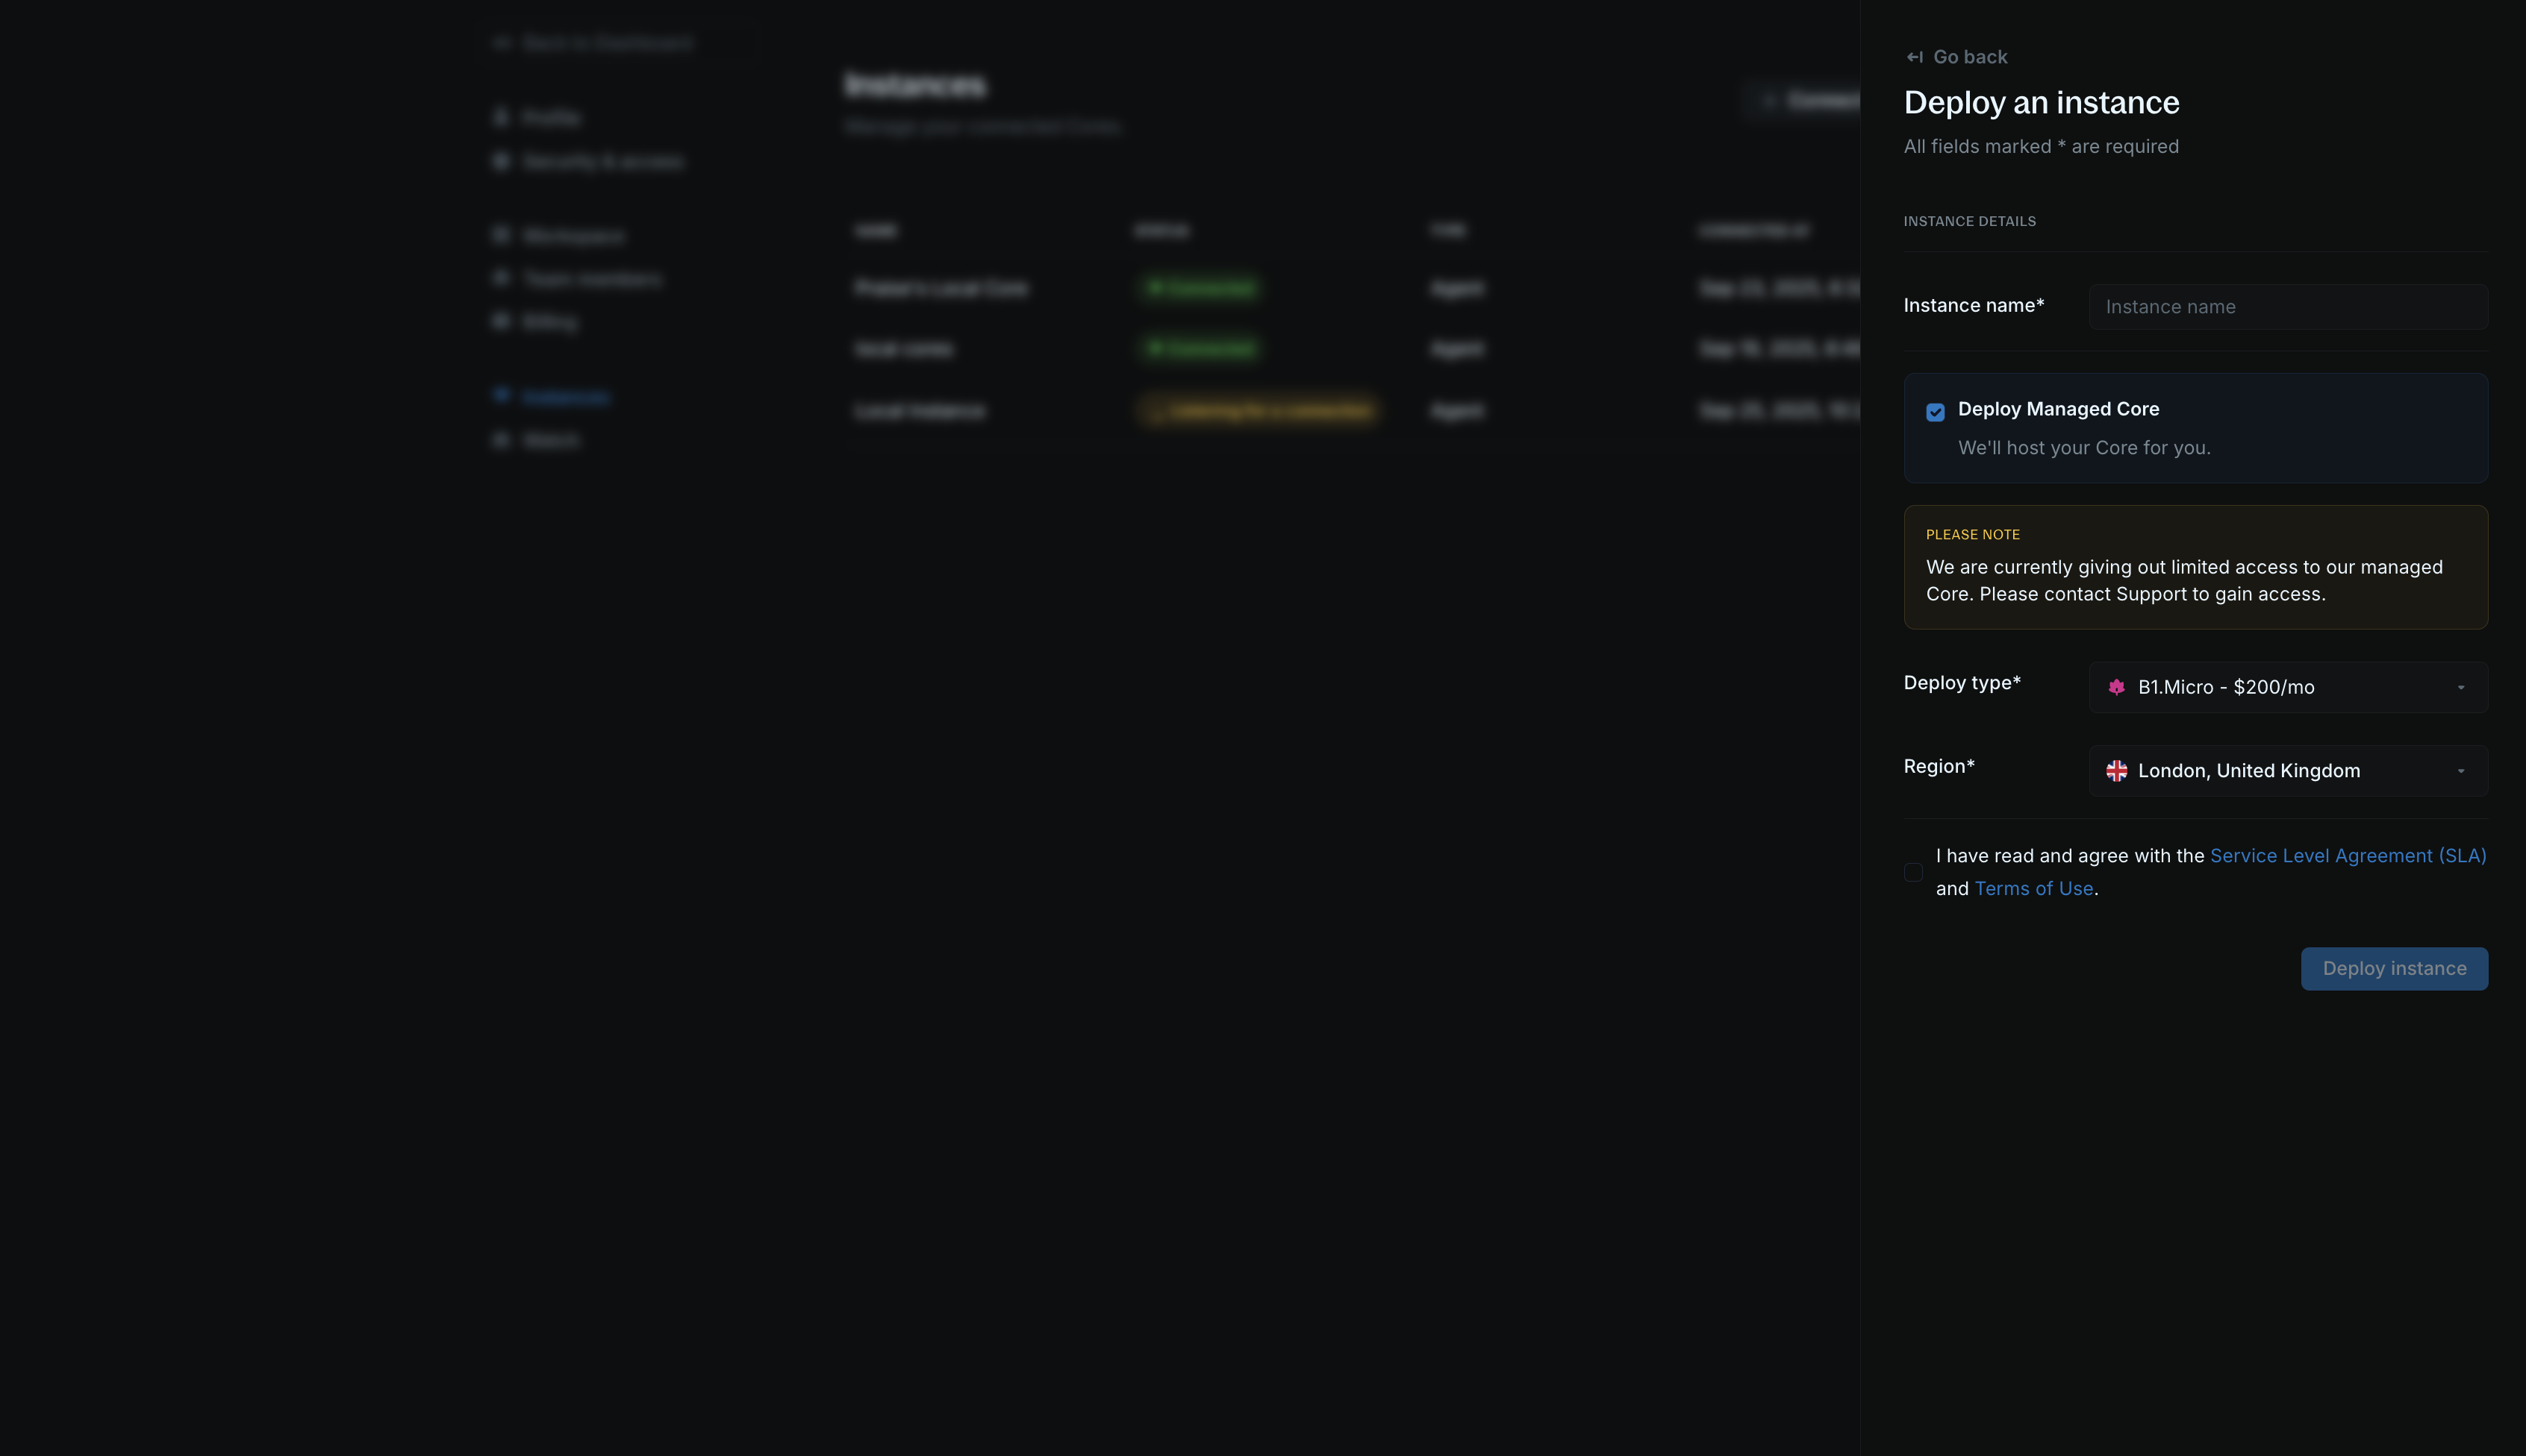The image size is (2526, 1456).
Task: Open the Deploy type dropdown
Action: [2288, 687]
